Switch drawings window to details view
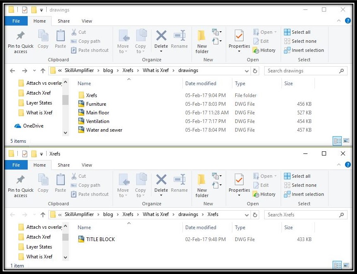Image resolution: width=357 pixels, height=274 pixels. pos(338,141)
